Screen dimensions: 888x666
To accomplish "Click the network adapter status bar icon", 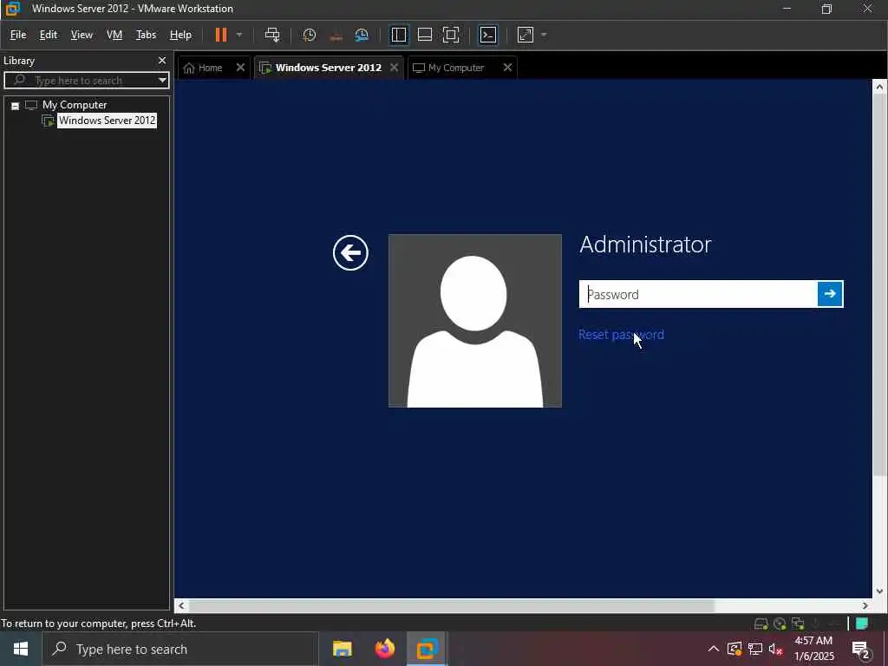I will (798, 624).
